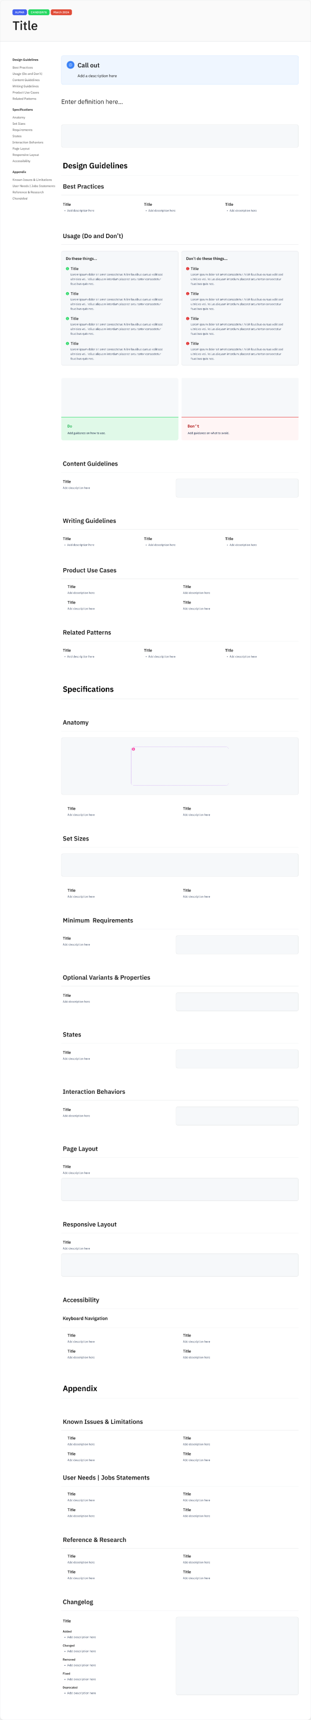The image size is (311, 1720).
Task: Click the green Do guidance box
Action: [120, 429]
